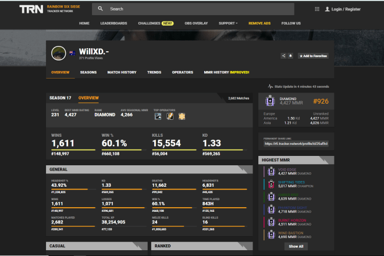Select the Season 17 tab
This screenshot has width=384, height=256.
[61, 98]
